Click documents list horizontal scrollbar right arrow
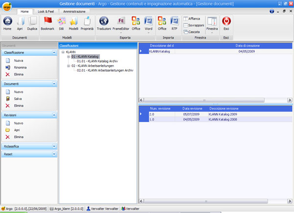Viewport: 294px width, 213px height. (290, 100)
